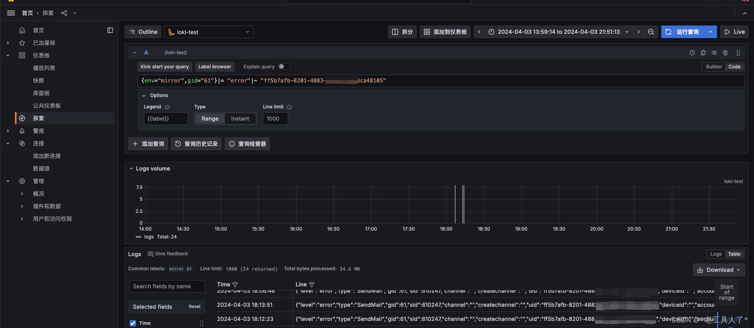
Task: Open the run query interval dropdown arrow
Action: point(710,32)
